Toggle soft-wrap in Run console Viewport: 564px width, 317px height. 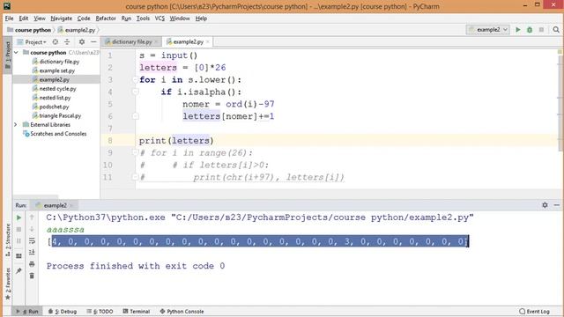click(x=32, y=240)
